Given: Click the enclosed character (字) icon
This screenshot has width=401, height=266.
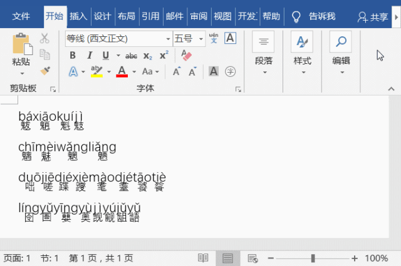Looking at the screenshot, I should [230, 71].
